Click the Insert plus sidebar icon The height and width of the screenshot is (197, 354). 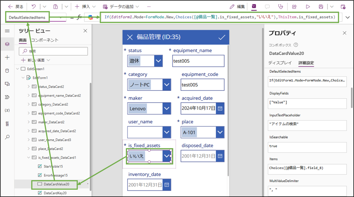7,57
